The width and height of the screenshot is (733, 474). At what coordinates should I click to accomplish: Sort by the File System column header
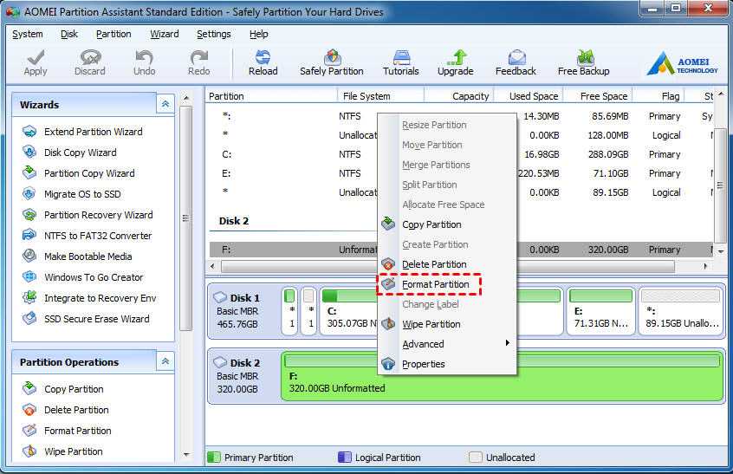(x=380, y=96)
